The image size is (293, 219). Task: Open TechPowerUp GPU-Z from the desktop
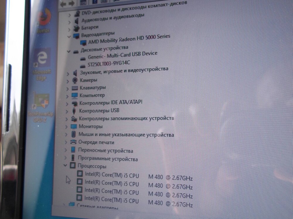(41, 99)
